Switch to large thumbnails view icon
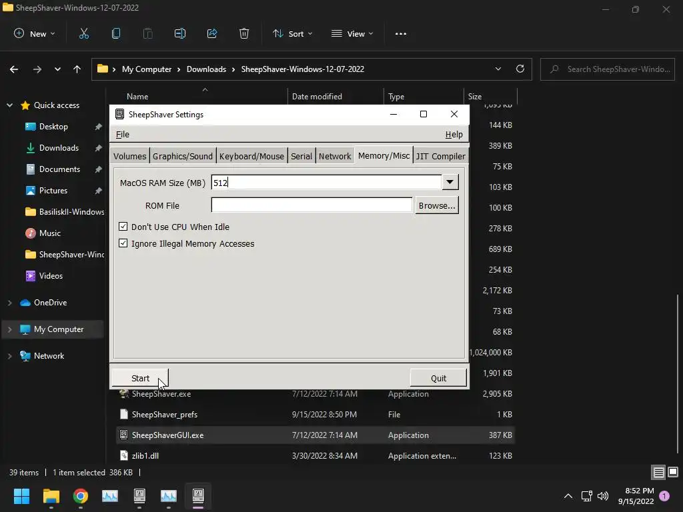 [x=673, y=473]
